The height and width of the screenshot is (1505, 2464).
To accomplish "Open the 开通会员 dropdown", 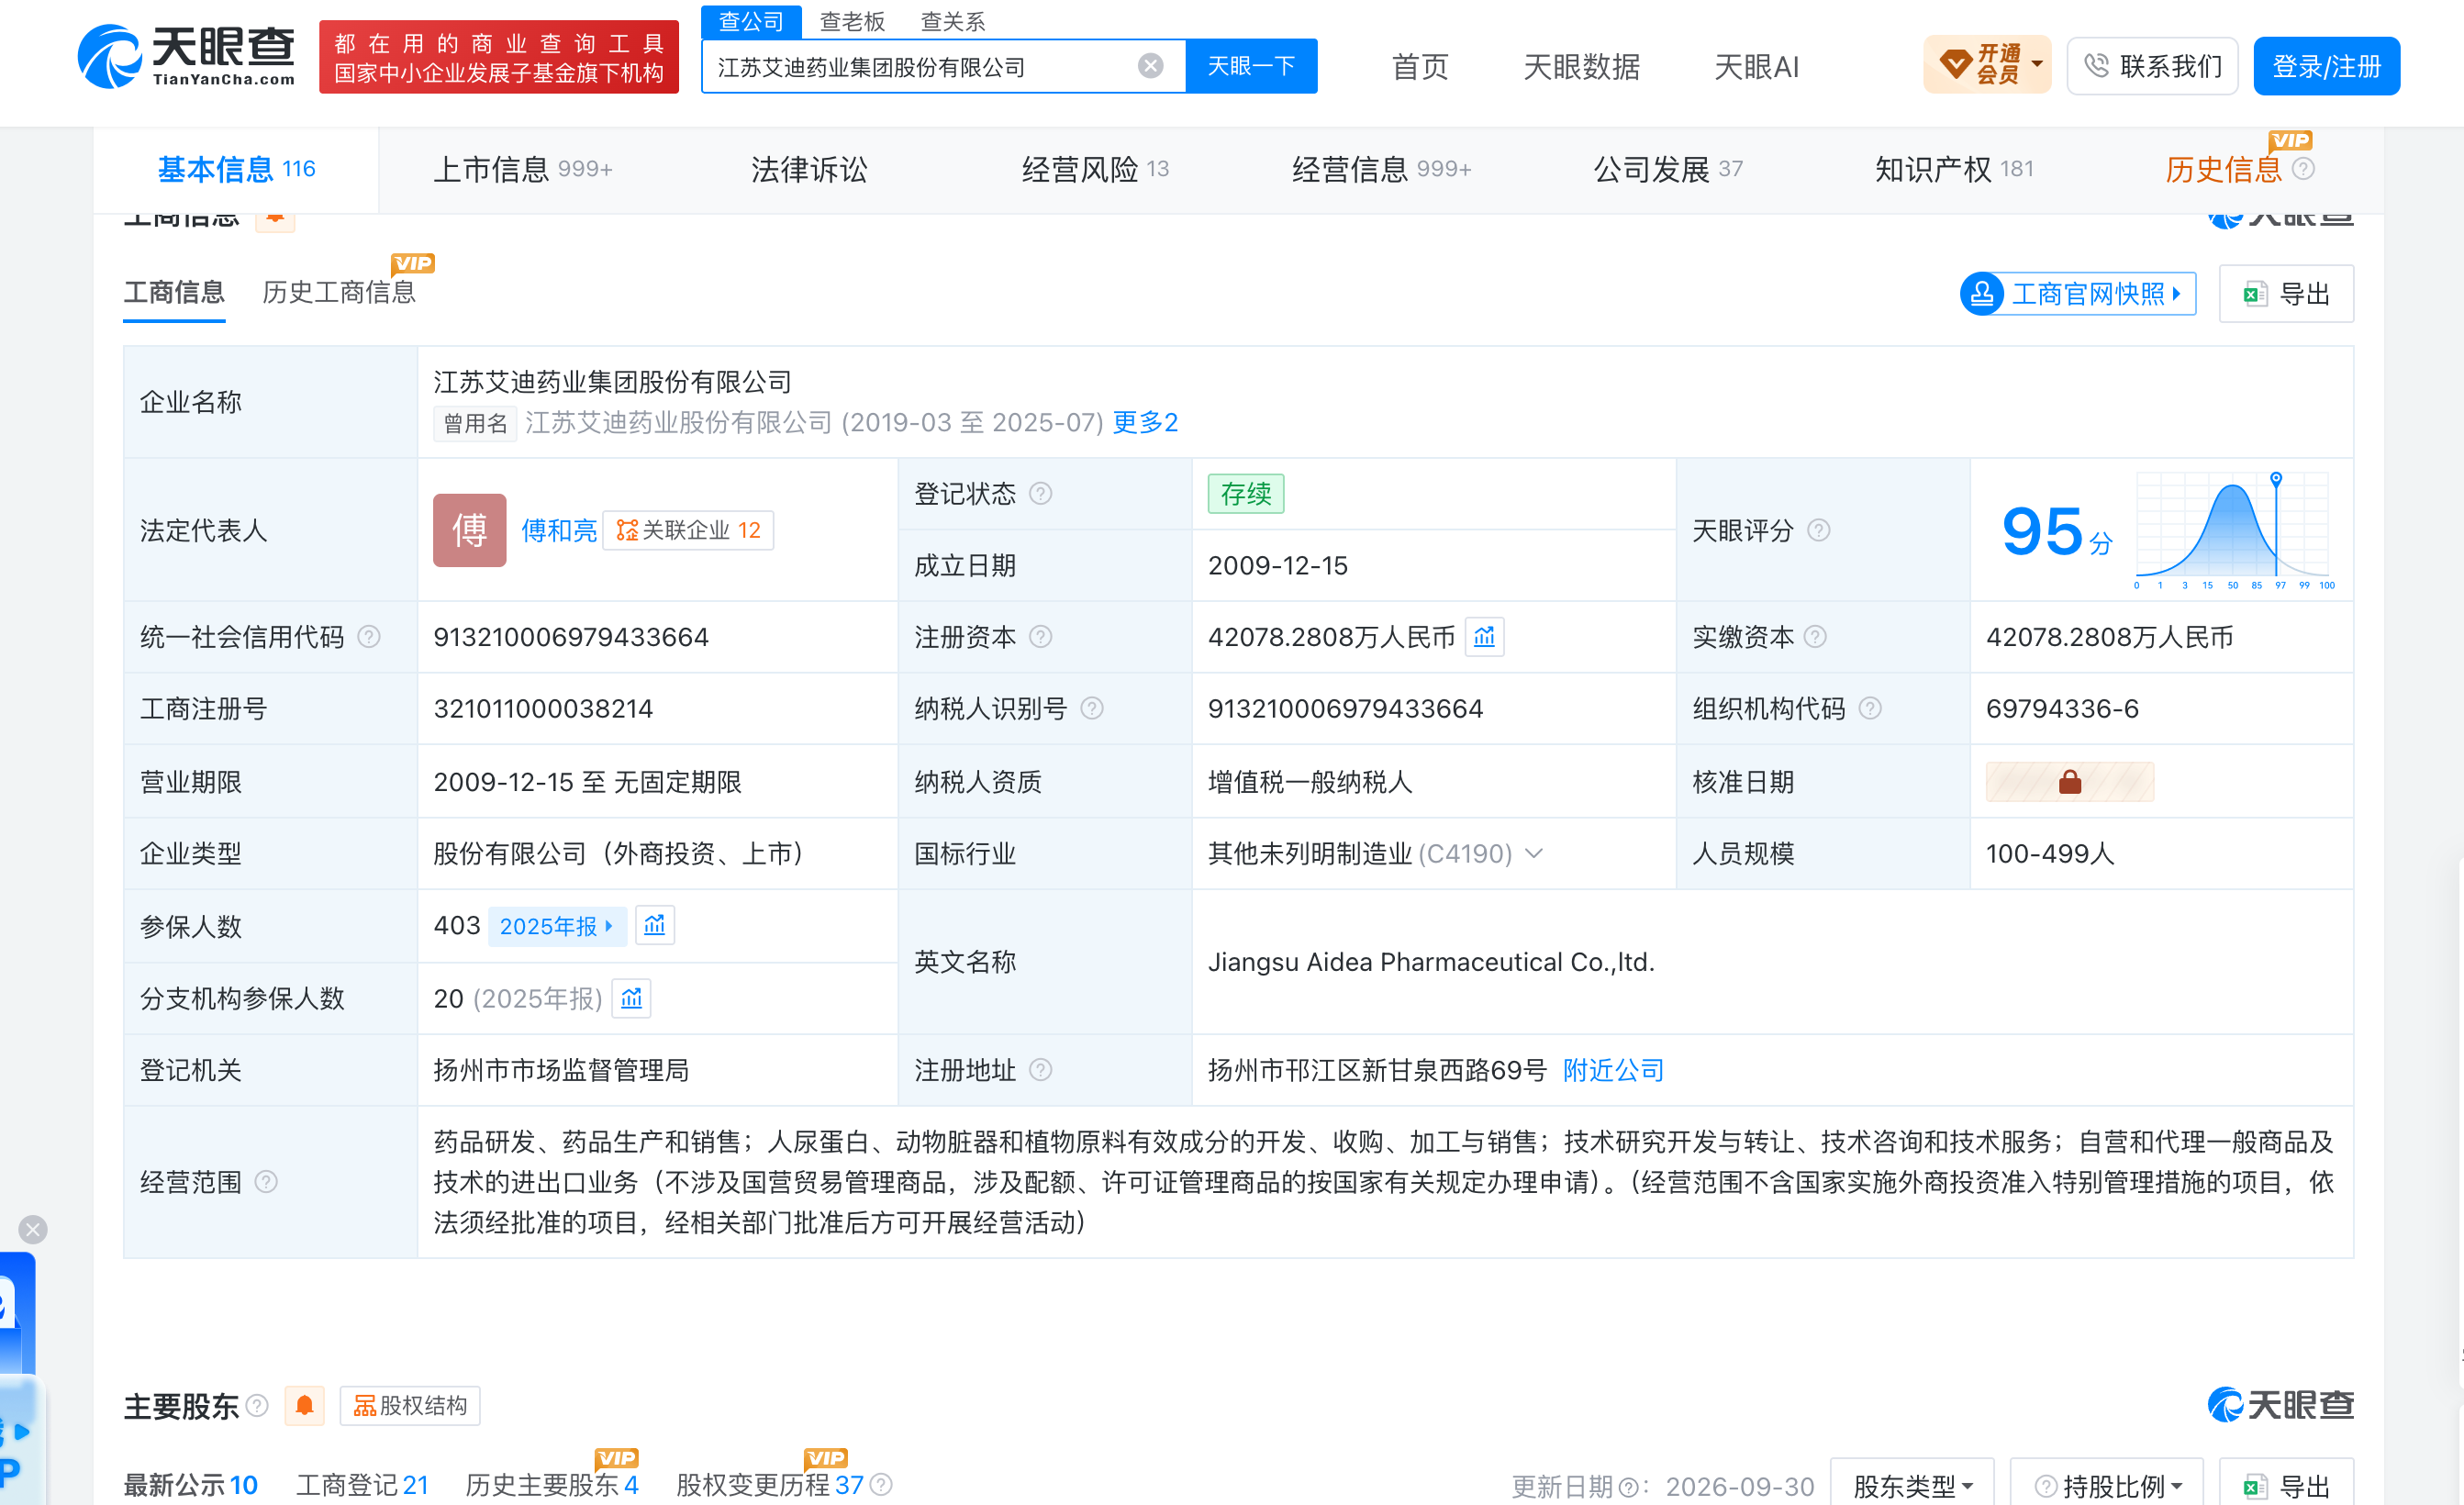I will click(x=1987, y=66).
